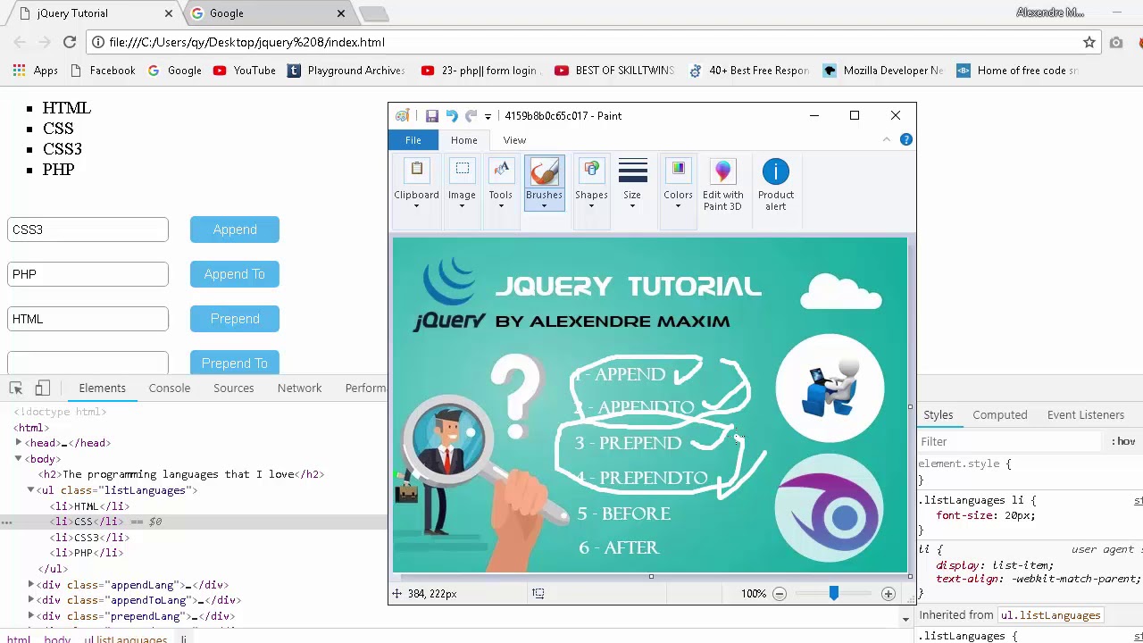This screenshot has width=1143, height=643.
Task: Expand Brushes dropdown arrow
Action: [x=544, y=206]
